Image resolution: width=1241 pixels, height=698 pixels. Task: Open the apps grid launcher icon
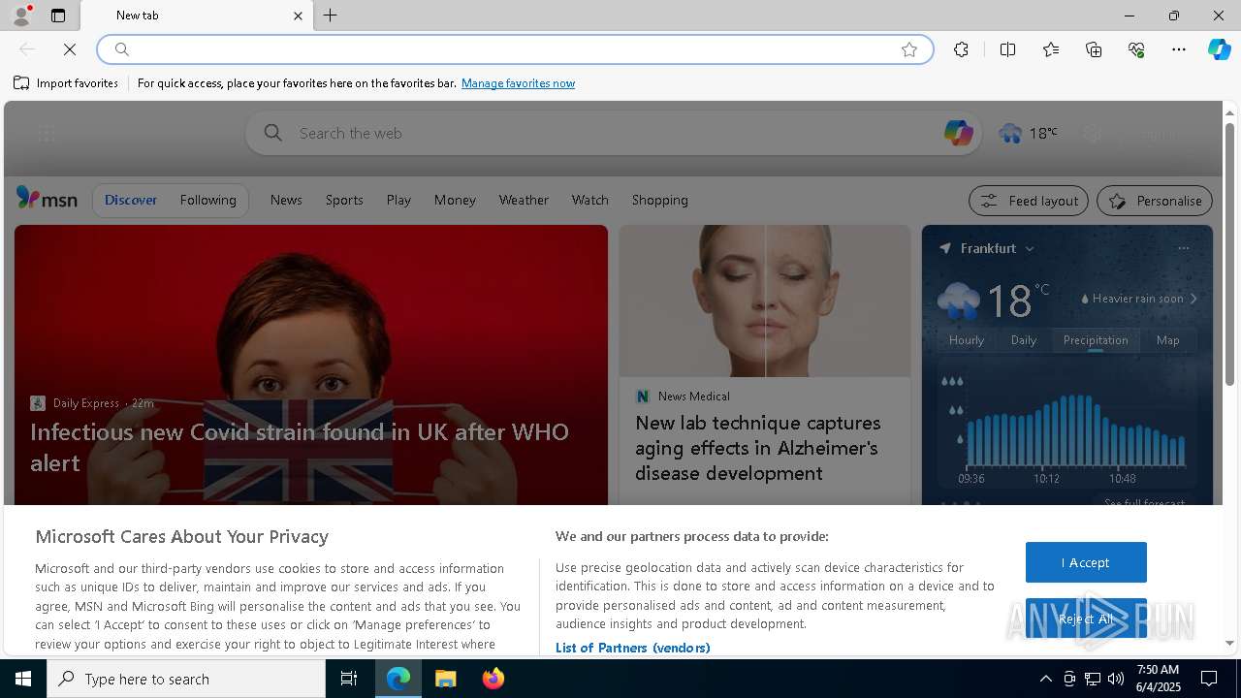click(46, 134)
